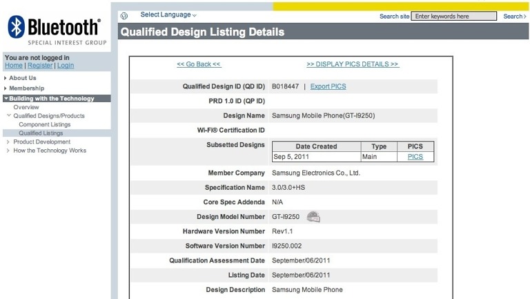Click the icon next to GT-I9250
The height and width of the screenshot is (299, 530).
313,217
